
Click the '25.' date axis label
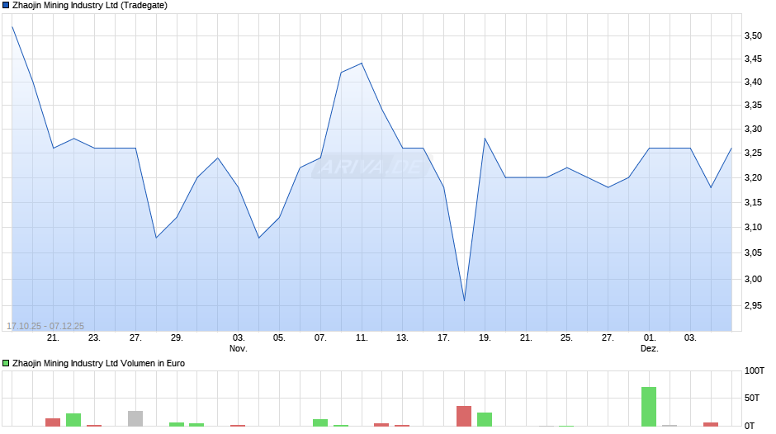(566, 338)
